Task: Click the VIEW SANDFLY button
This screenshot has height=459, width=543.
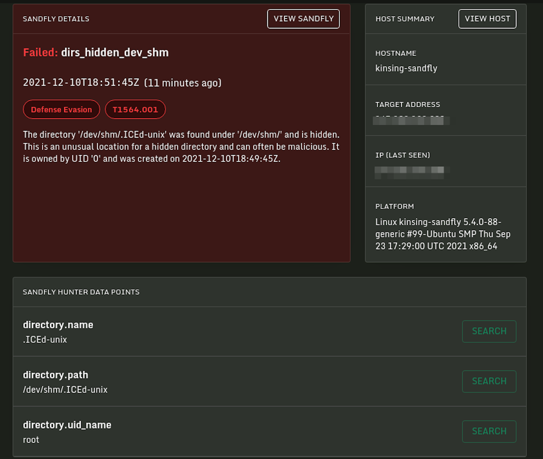Action: [303, 19]
